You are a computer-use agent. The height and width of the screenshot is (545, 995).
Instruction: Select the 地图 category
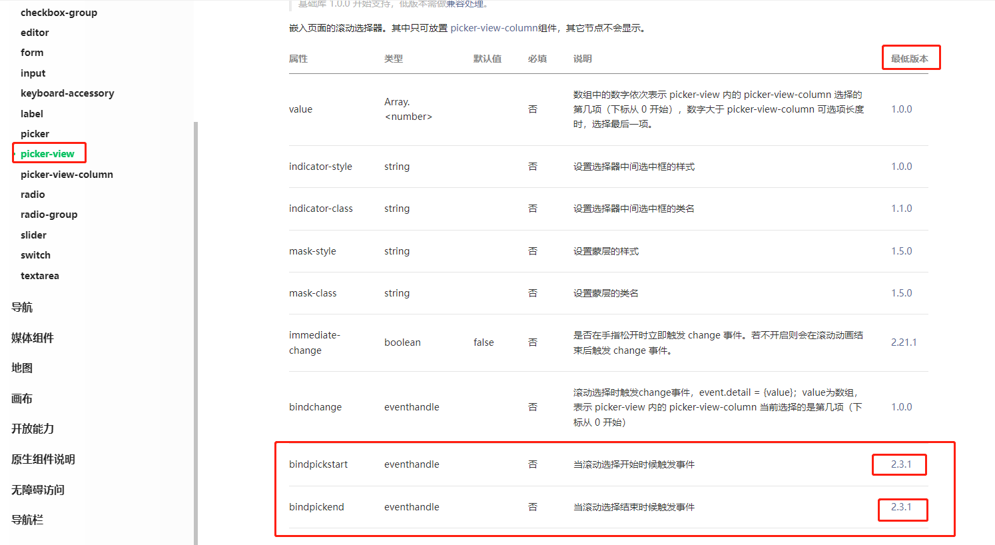22,367
